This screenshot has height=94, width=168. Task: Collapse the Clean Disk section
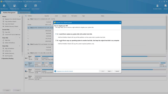pos(20,38)
